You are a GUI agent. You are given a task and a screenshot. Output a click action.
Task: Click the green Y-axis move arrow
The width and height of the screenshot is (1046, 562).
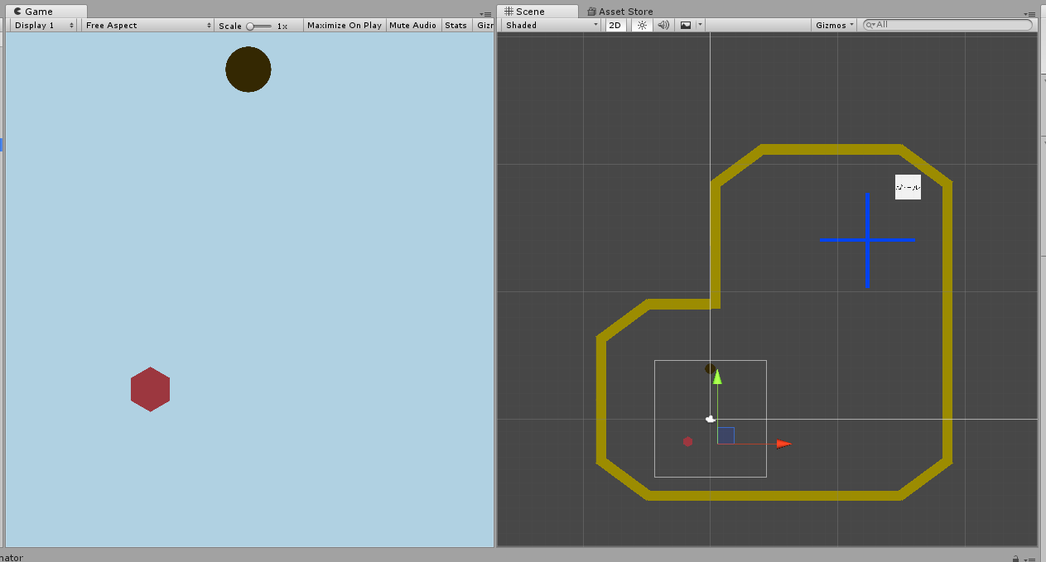pyautogui.click(x=717, y=377)
